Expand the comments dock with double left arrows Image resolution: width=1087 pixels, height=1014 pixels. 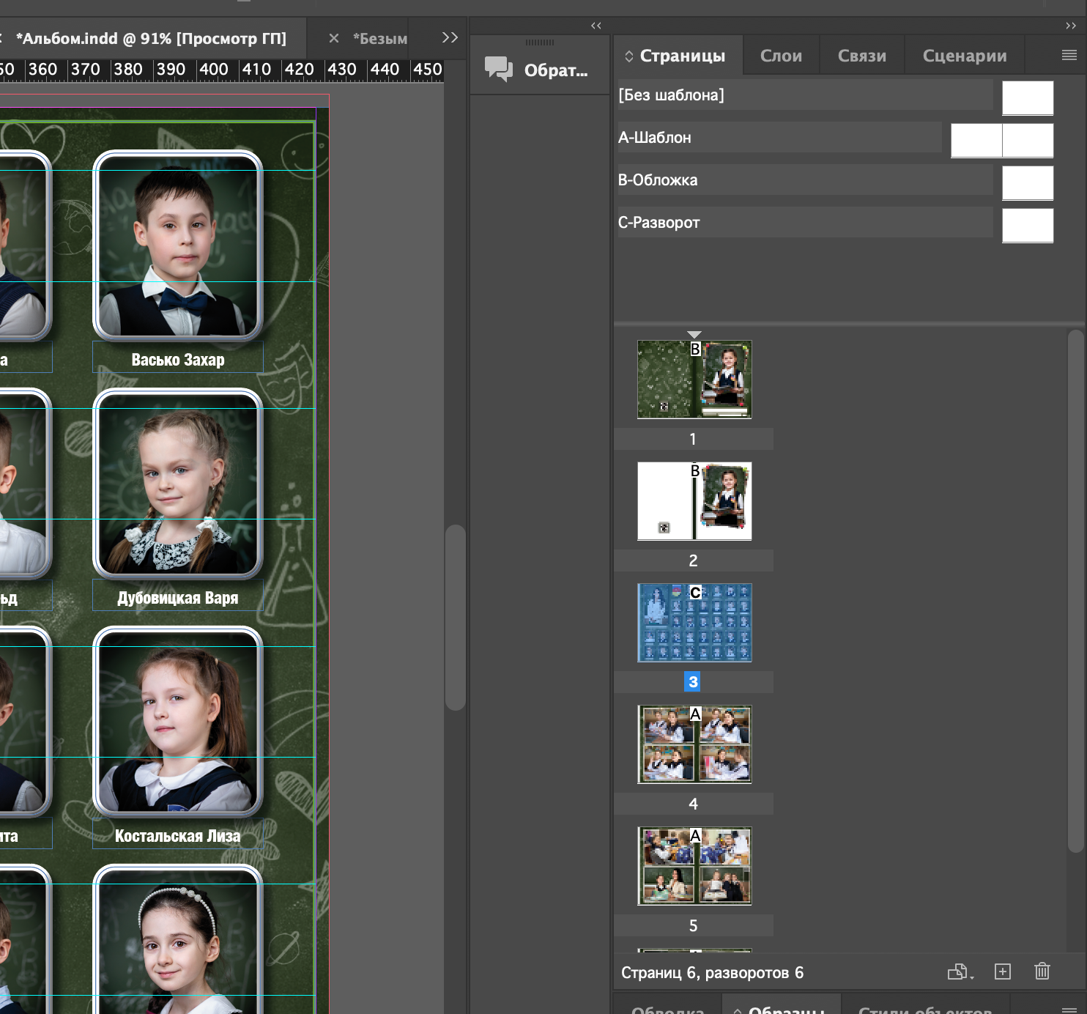[596, 26]
